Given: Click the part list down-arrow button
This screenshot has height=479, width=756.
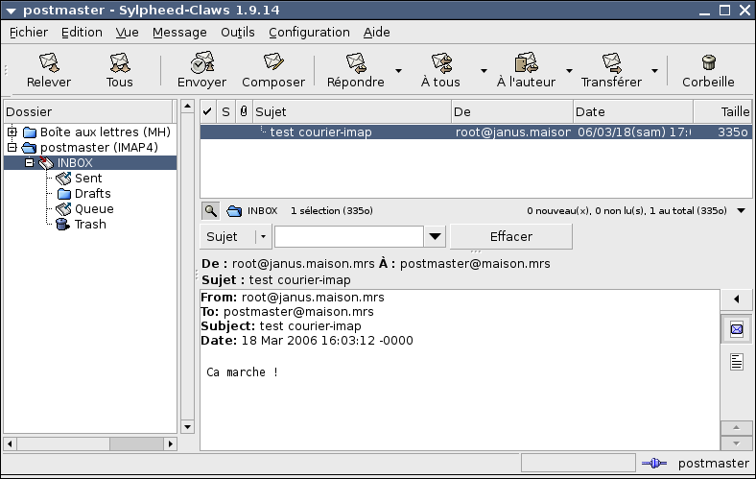Looking at the screenshot, I should (736, 443).
